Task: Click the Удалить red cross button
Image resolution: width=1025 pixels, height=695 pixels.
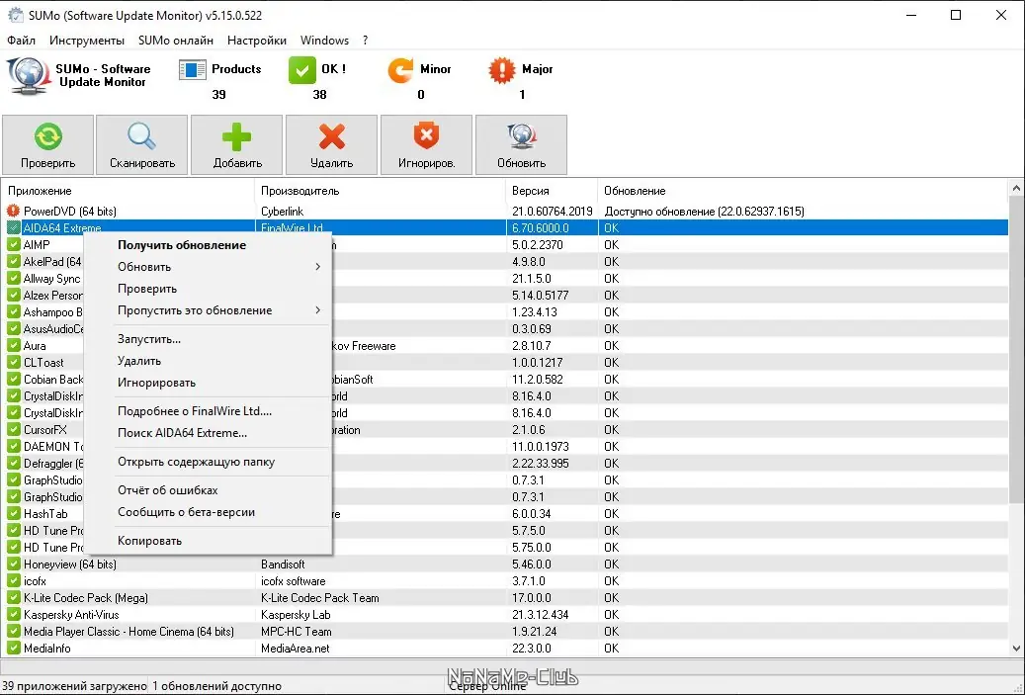Action: coord(331,144)
